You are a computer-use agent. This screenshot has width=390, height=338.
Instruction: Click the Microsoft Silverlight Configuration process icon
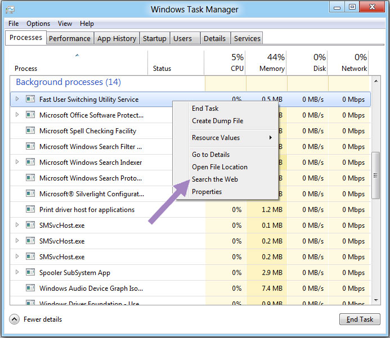coord(30,194)
